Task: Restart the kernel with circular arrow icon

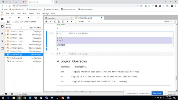Action: 76,22
